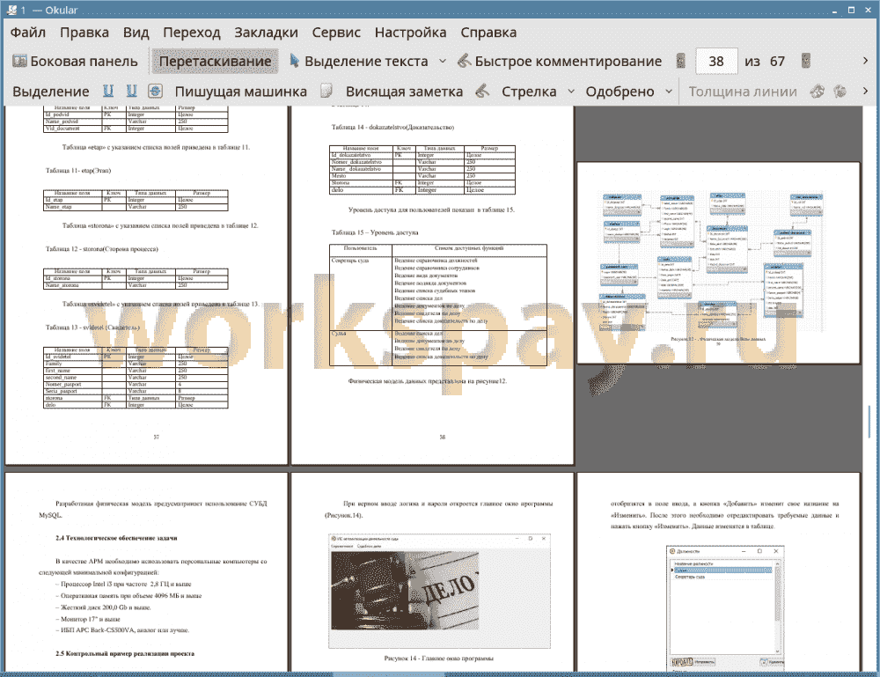Select the strikeout annotation icon
Image resolution: width=880 pixels, height=677 pixels.
click(156, 91)
